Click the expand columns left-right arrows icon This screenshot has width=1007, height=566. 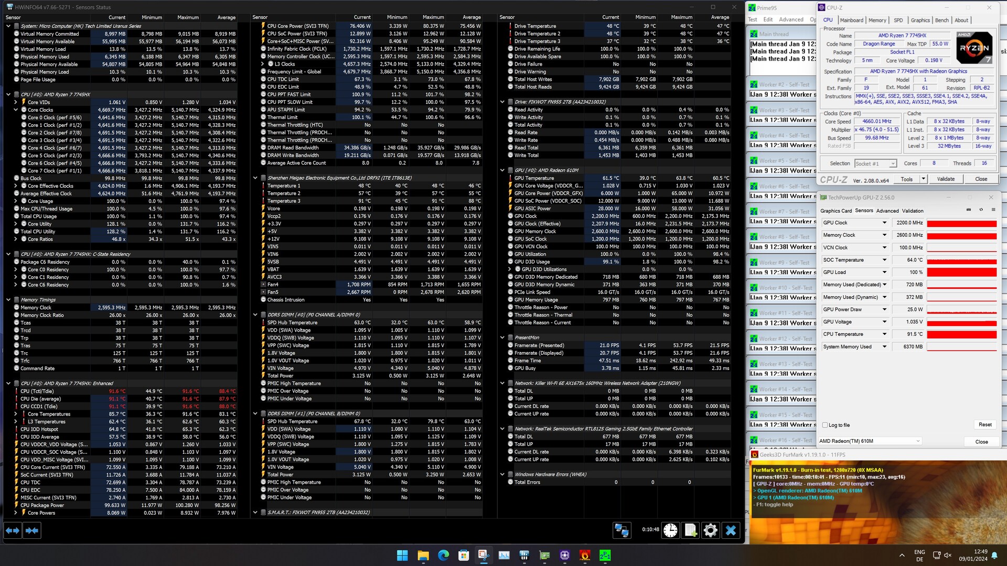[13, 530]
